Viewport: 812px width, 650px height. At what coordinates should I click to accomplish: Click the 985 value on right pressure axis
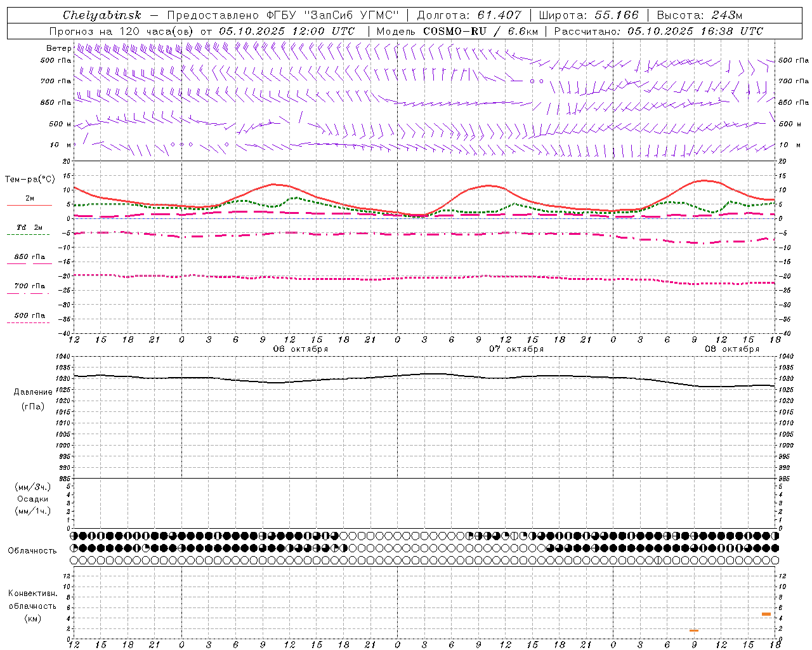[x=785, y=479]
